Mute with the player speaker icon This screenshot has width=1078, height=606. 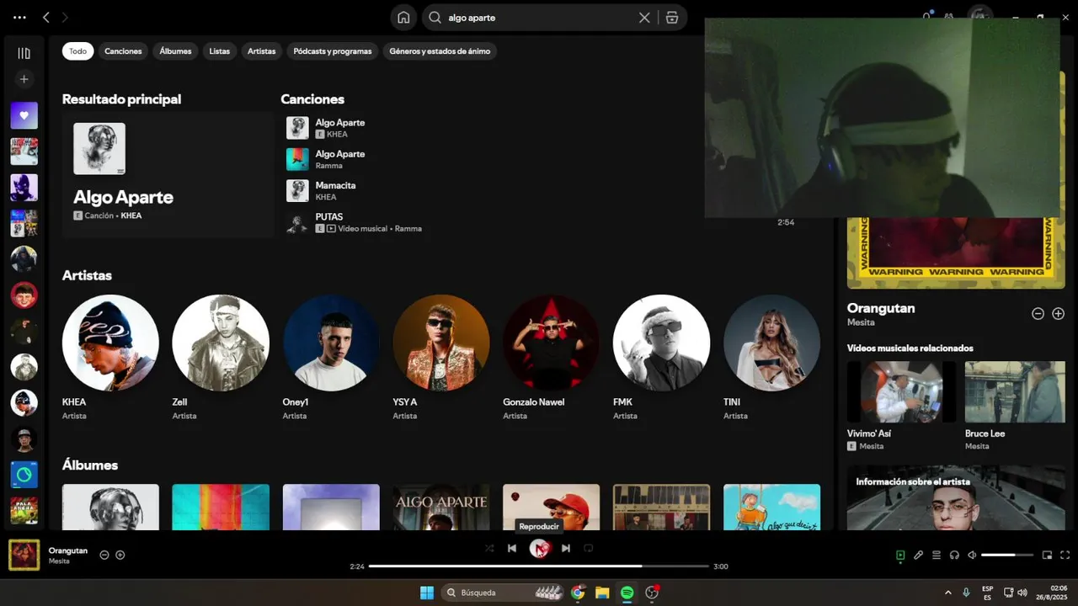point(972,555)
